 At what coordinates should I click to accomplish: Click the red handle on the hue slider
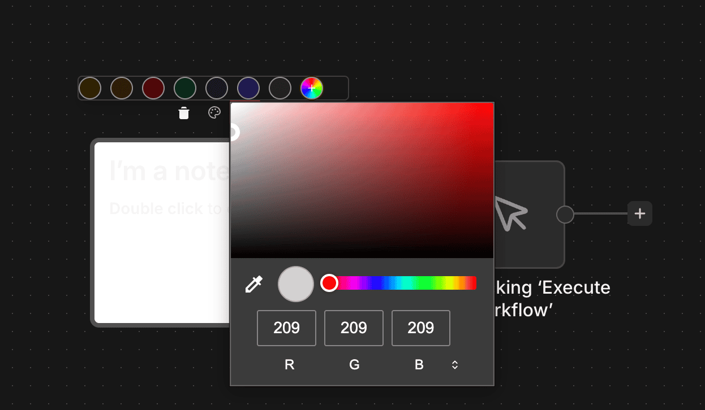click(329, 283)
